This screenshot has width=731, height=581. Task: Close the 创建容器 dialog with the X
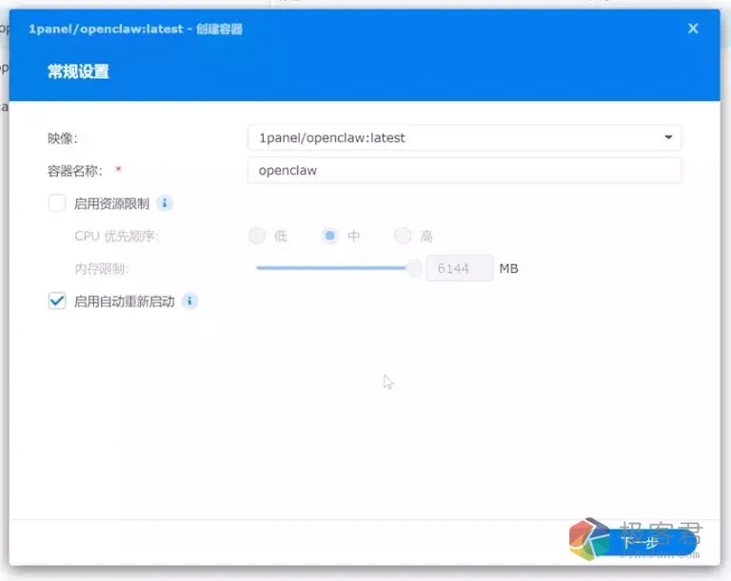(x=693, y=29)
